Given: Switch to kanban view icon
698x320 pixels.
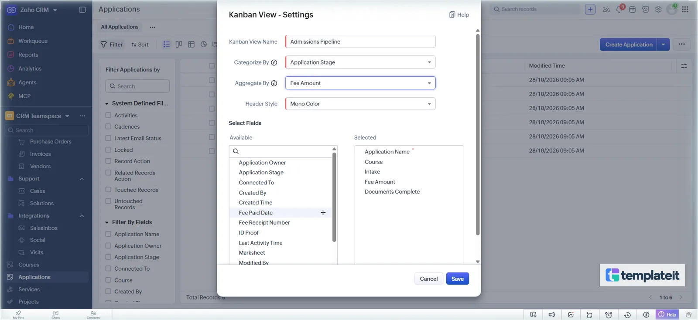Looking at the screenshot, I should tap(179, 44).
